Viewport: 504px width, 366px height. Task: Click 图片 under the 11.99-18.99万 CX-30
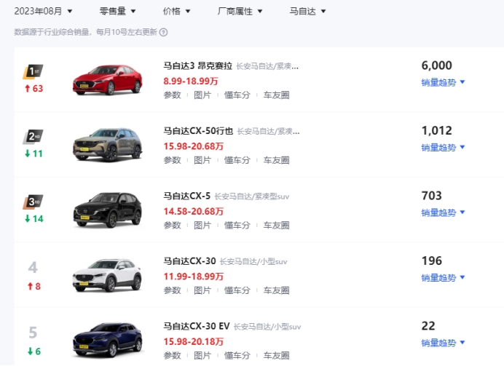point(202,290)
